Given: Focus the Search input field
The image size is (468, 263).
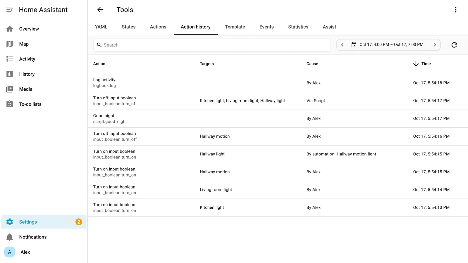Looking at the screenshot, I should 212,45.
